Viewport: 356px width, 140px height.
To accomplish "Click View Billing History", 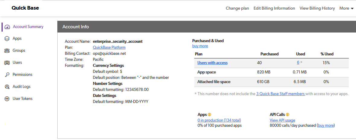I will [317, 8].
